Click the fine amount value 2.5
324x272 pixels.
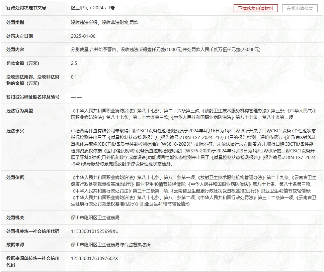coord(74,63)
